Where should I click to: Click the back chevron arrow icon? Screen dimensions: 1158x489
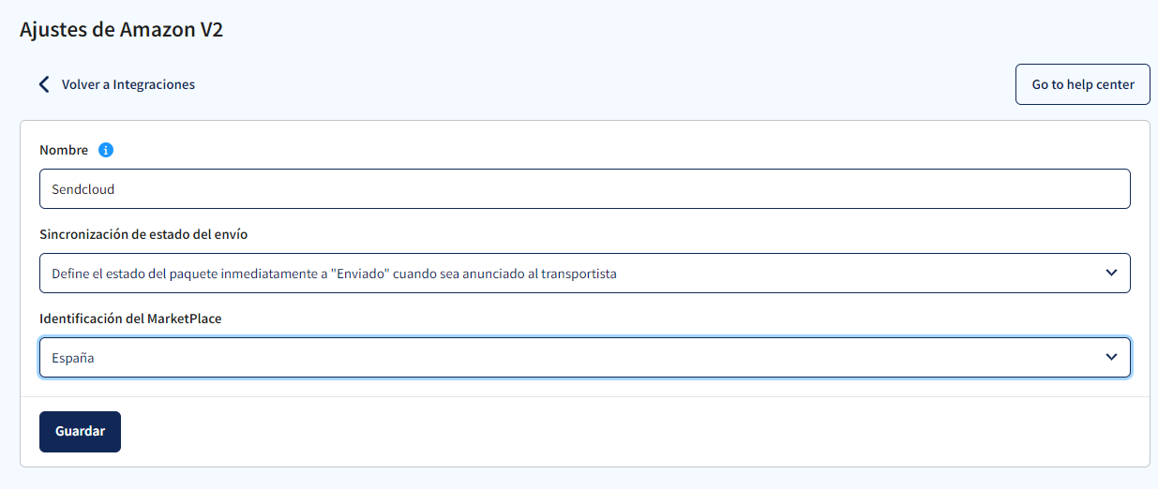coord(44,84)
